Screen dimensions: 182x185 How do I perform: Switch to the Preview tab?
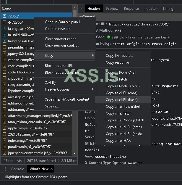click(112, 9)
